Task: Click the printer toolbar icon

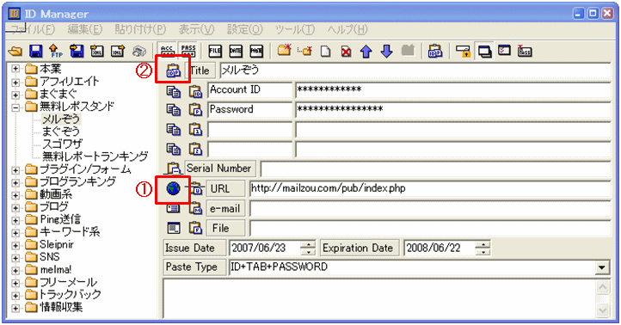Action: [x=139, y=51]
